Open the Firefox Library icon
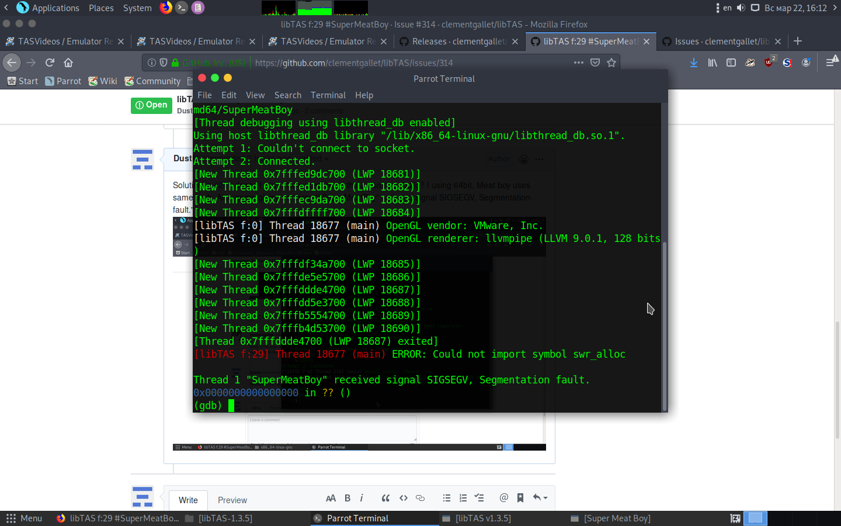This screenshot has width=841, height=526. 713,63
